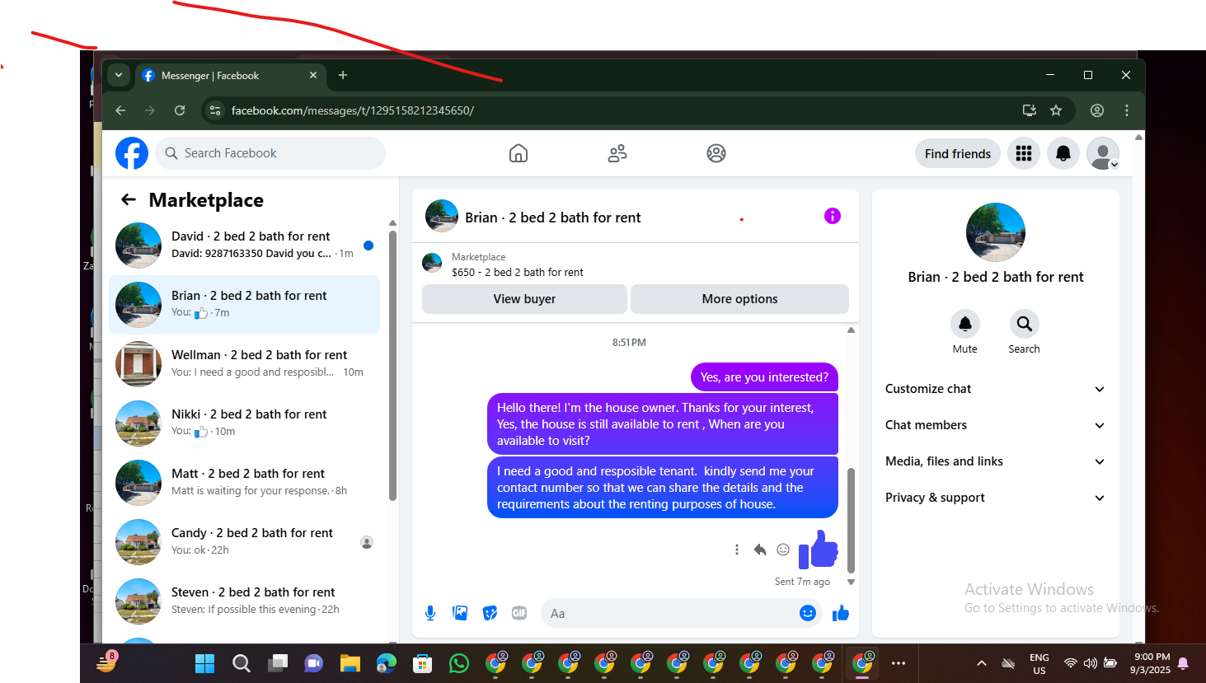Choose a sticker icon in composer
Image resolution: width=1206 pixels, height=683 pixels.
[x=490, y=613]
